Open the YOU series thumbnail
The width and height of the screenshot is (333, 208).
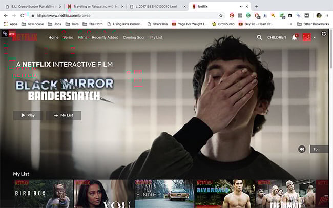104,194
